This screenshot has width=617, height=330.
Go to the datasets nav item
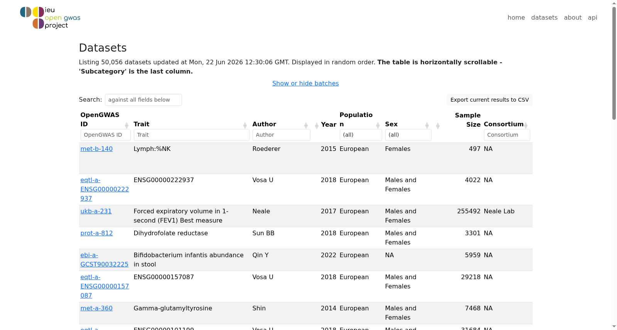point(544,17)
